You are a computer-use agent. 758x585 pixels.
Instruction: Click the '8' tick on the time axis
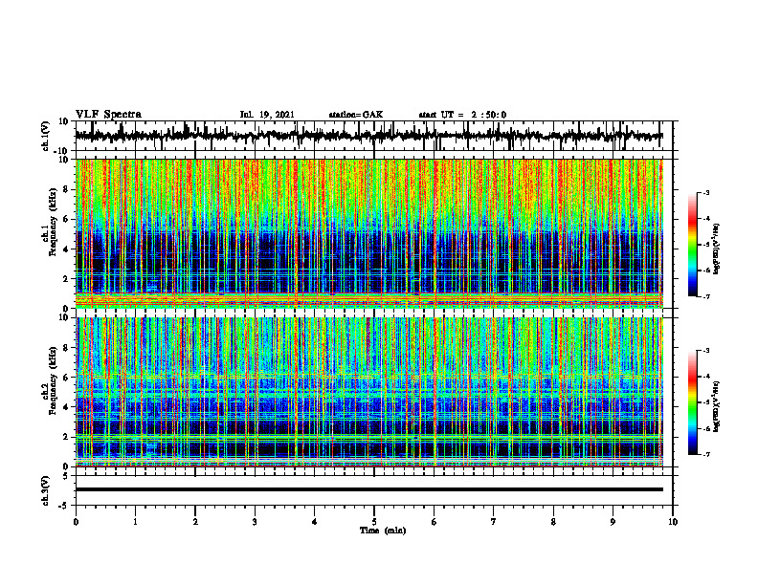553,522
